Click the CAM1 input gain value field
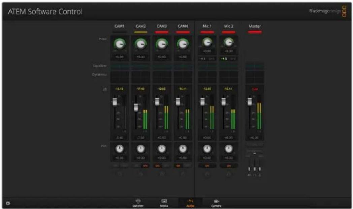 120,57
